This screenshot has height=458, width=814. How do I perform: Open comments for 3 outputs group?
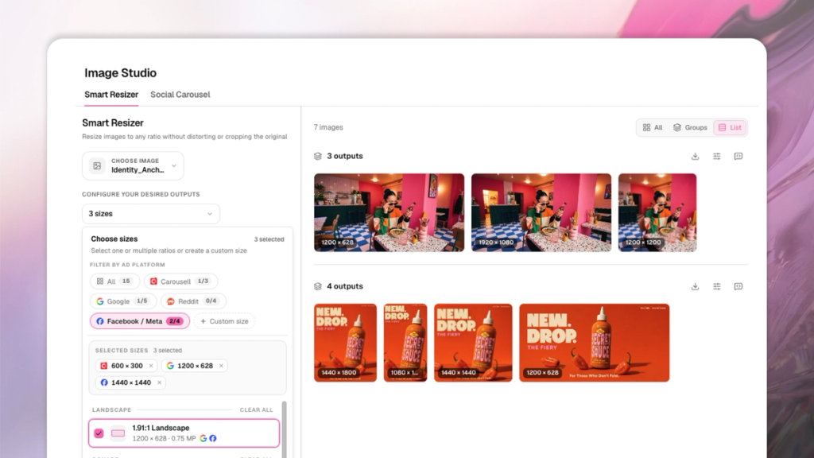738,157
